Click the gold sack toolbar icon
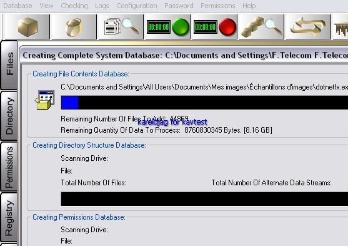Screen dimensions: 348x246 74,27
